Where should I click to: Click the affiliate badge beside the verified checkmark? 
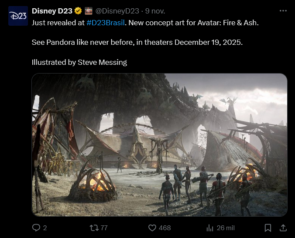click(88, 11)
